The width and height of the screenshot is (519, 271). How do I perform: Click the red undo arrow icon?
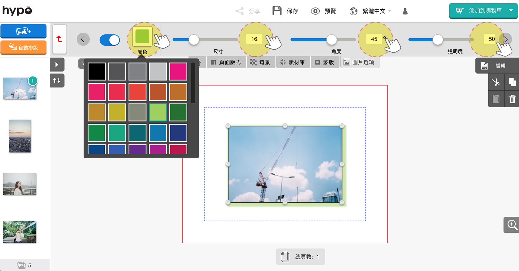(x=59, y=39)
